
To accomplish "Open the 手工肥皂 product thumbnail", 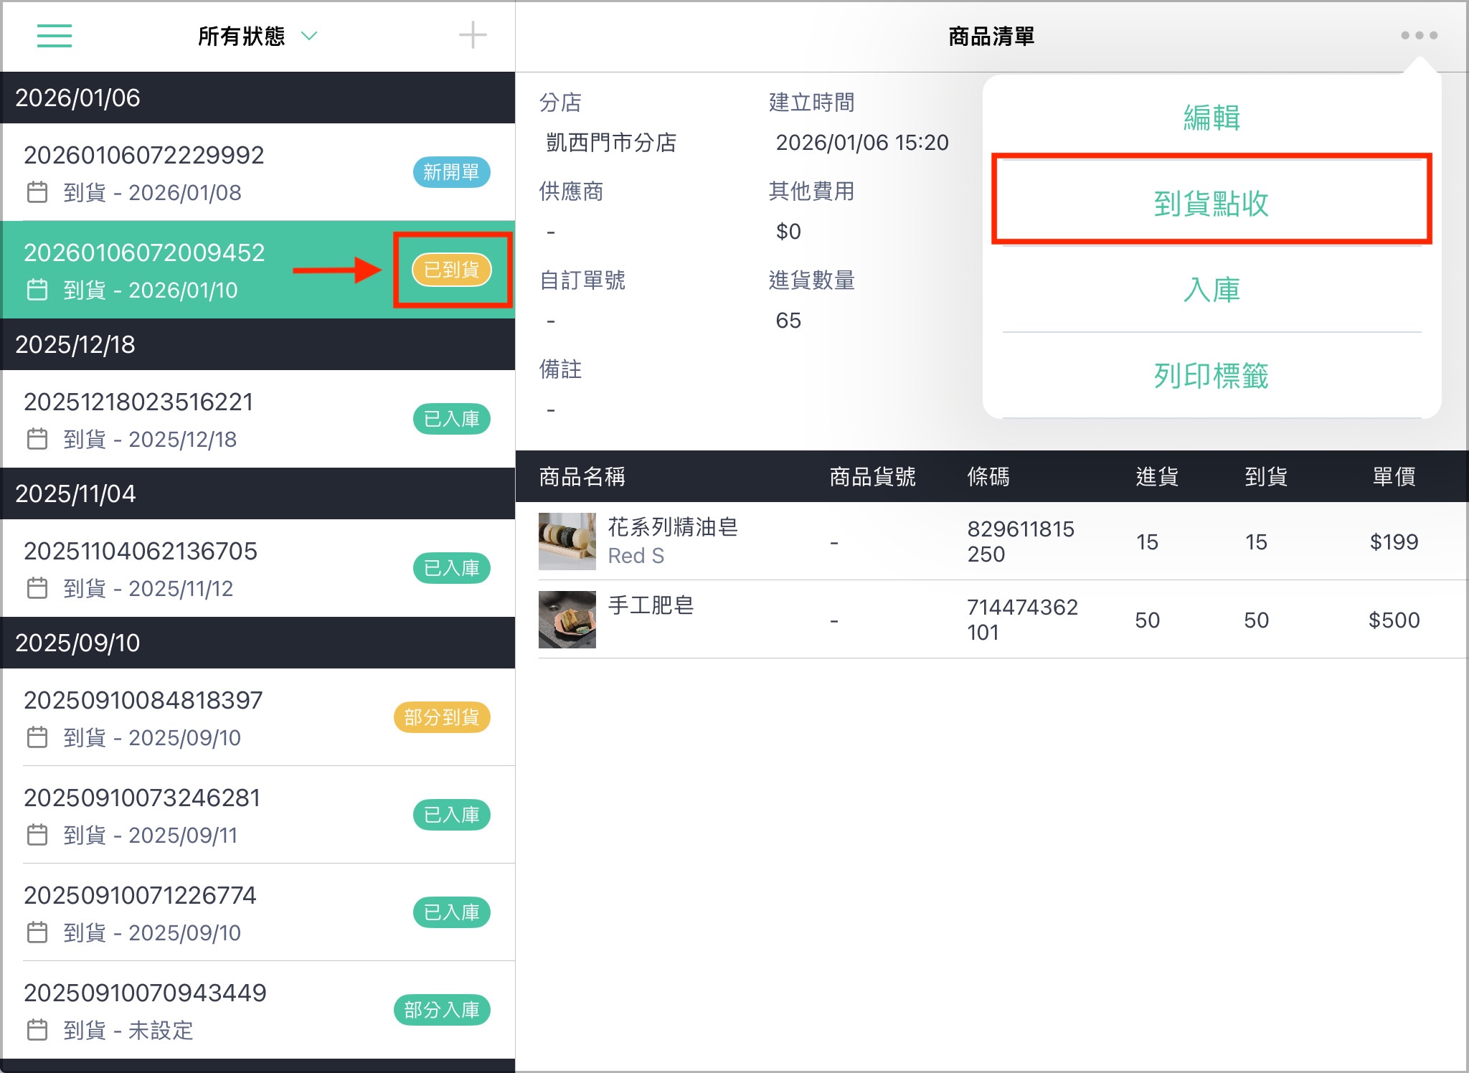I will point(567,620).
